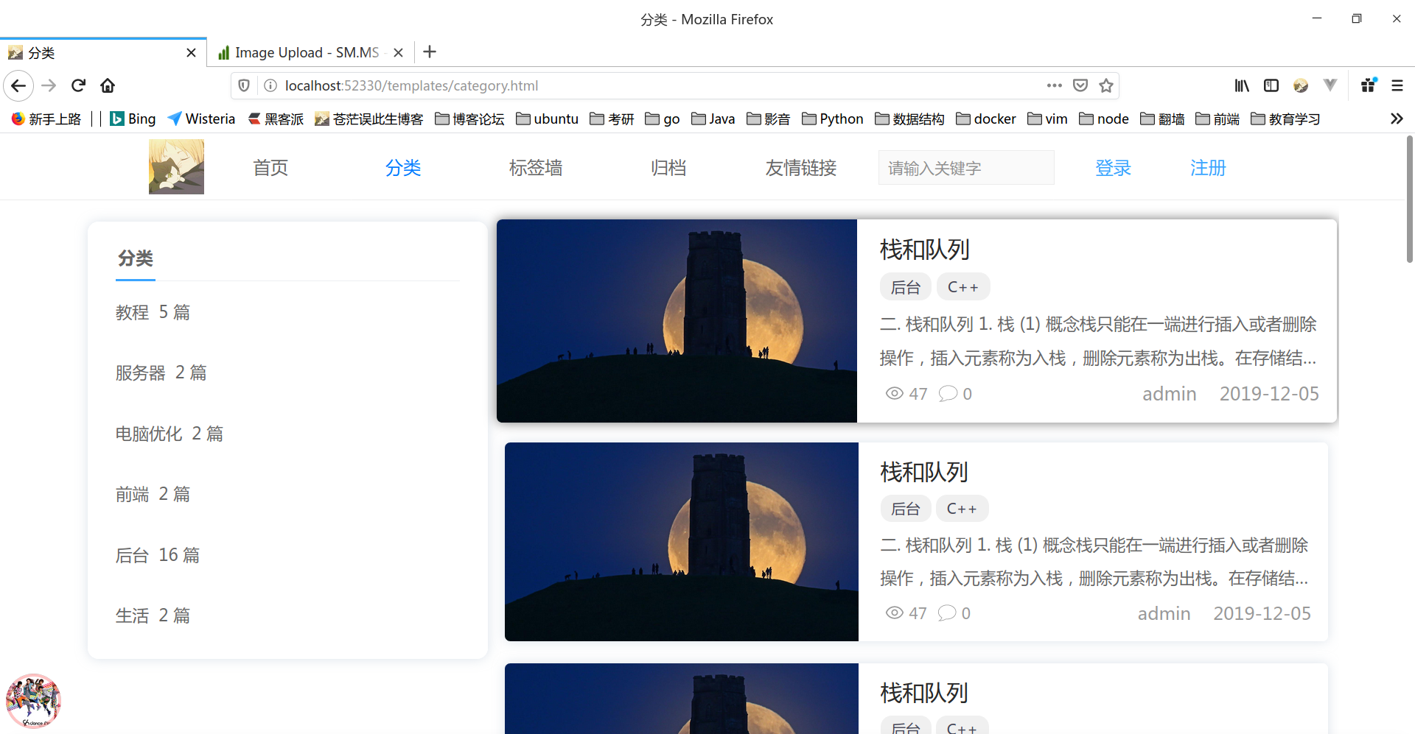Toggle the browser sidebar panel
The height and width of the screenshot is (734, 1415).
(x=1271, y=85)
